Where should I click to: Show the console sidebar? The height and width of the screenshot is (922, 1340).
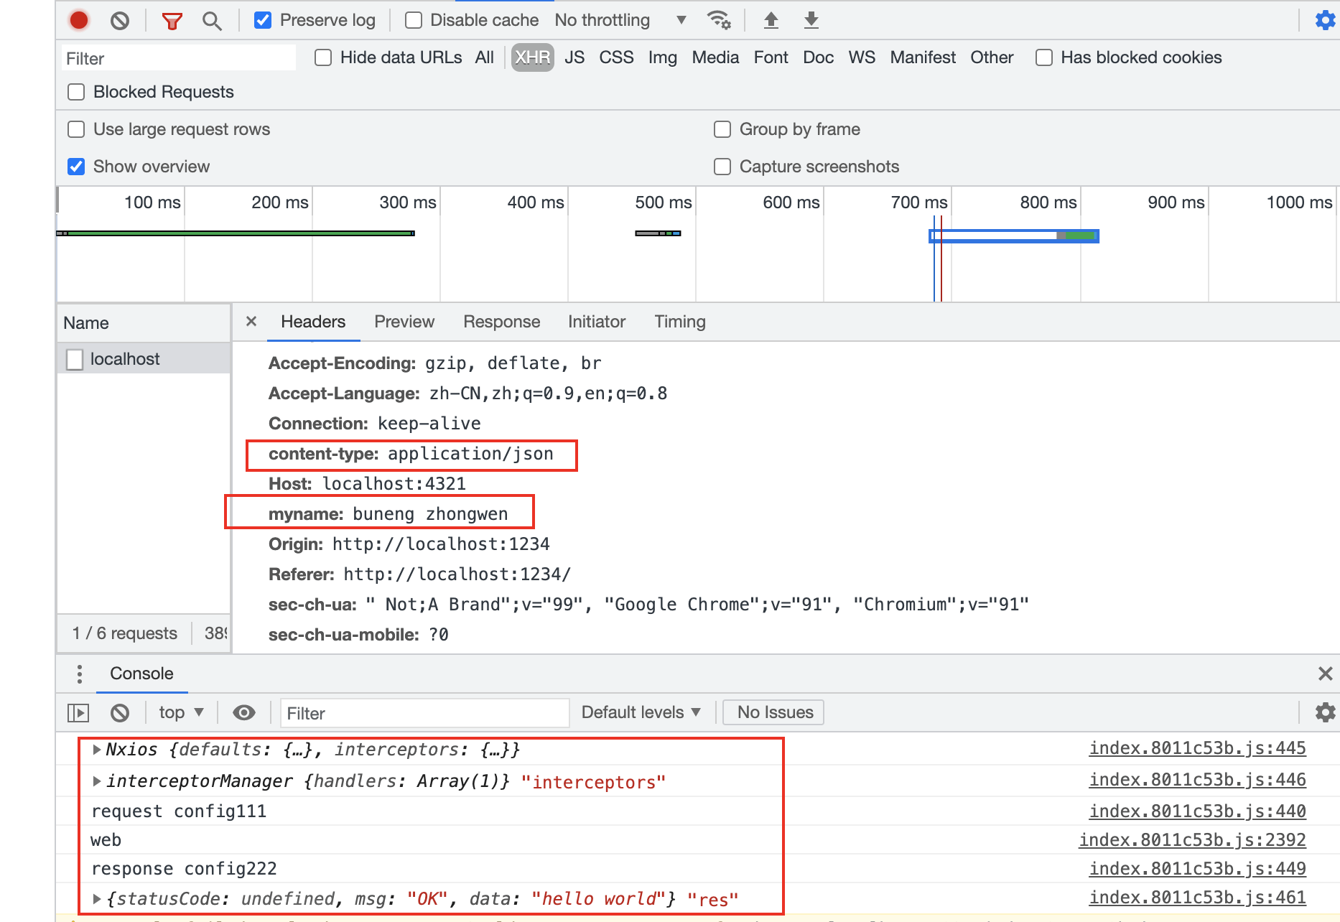78,712
